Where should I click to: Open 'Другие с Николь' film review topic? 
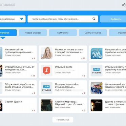tap(115, 103)
